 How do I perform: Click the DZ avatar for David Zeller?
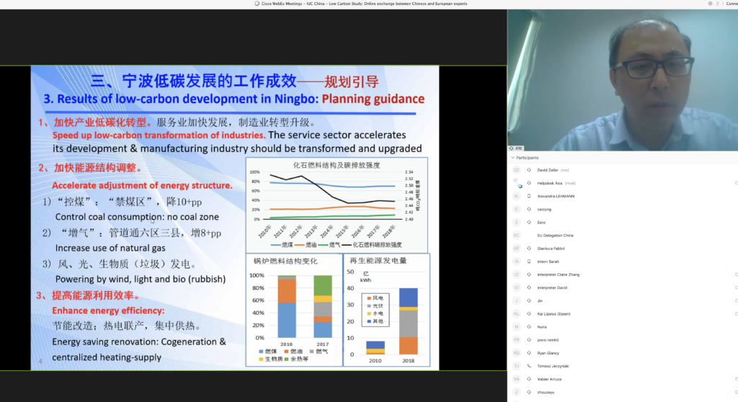[516, 170]
